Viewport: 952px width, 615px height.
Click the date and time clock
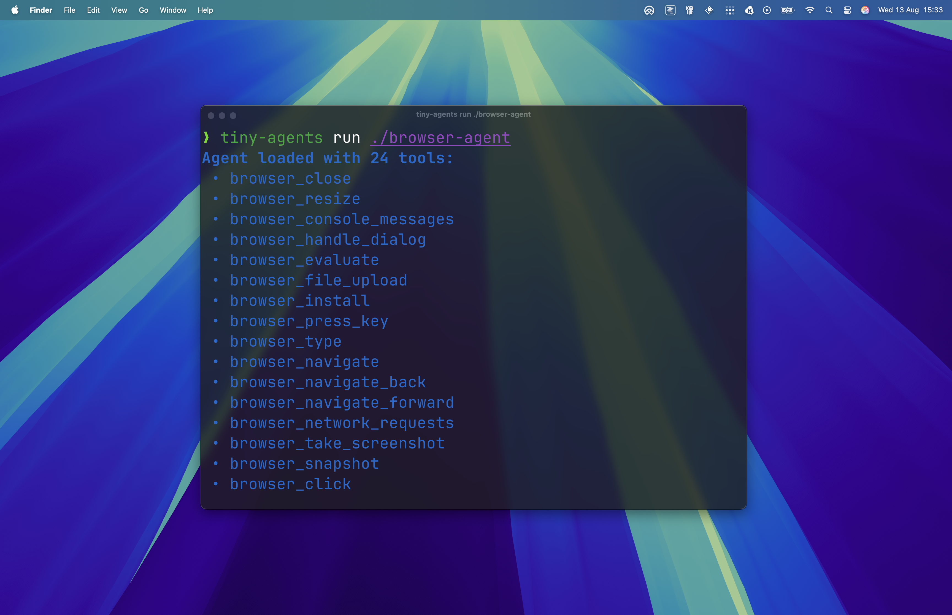tap(910, 10)
